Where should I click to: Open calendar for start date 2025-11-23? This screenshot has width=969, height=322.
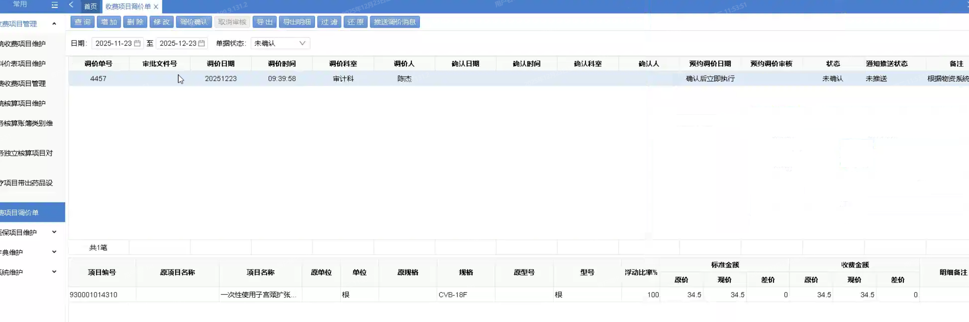tap(137, 43)
